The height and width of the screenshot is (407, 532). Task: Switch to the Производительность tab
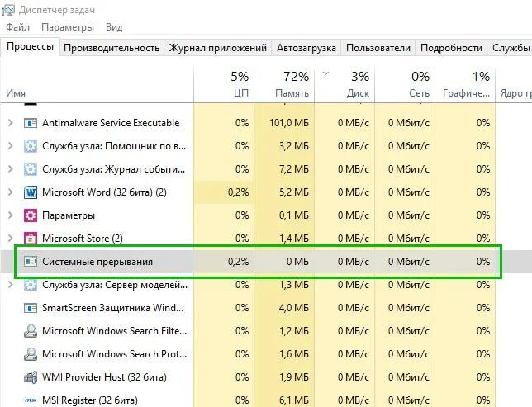pyautogui.click(x=112, y=48)
